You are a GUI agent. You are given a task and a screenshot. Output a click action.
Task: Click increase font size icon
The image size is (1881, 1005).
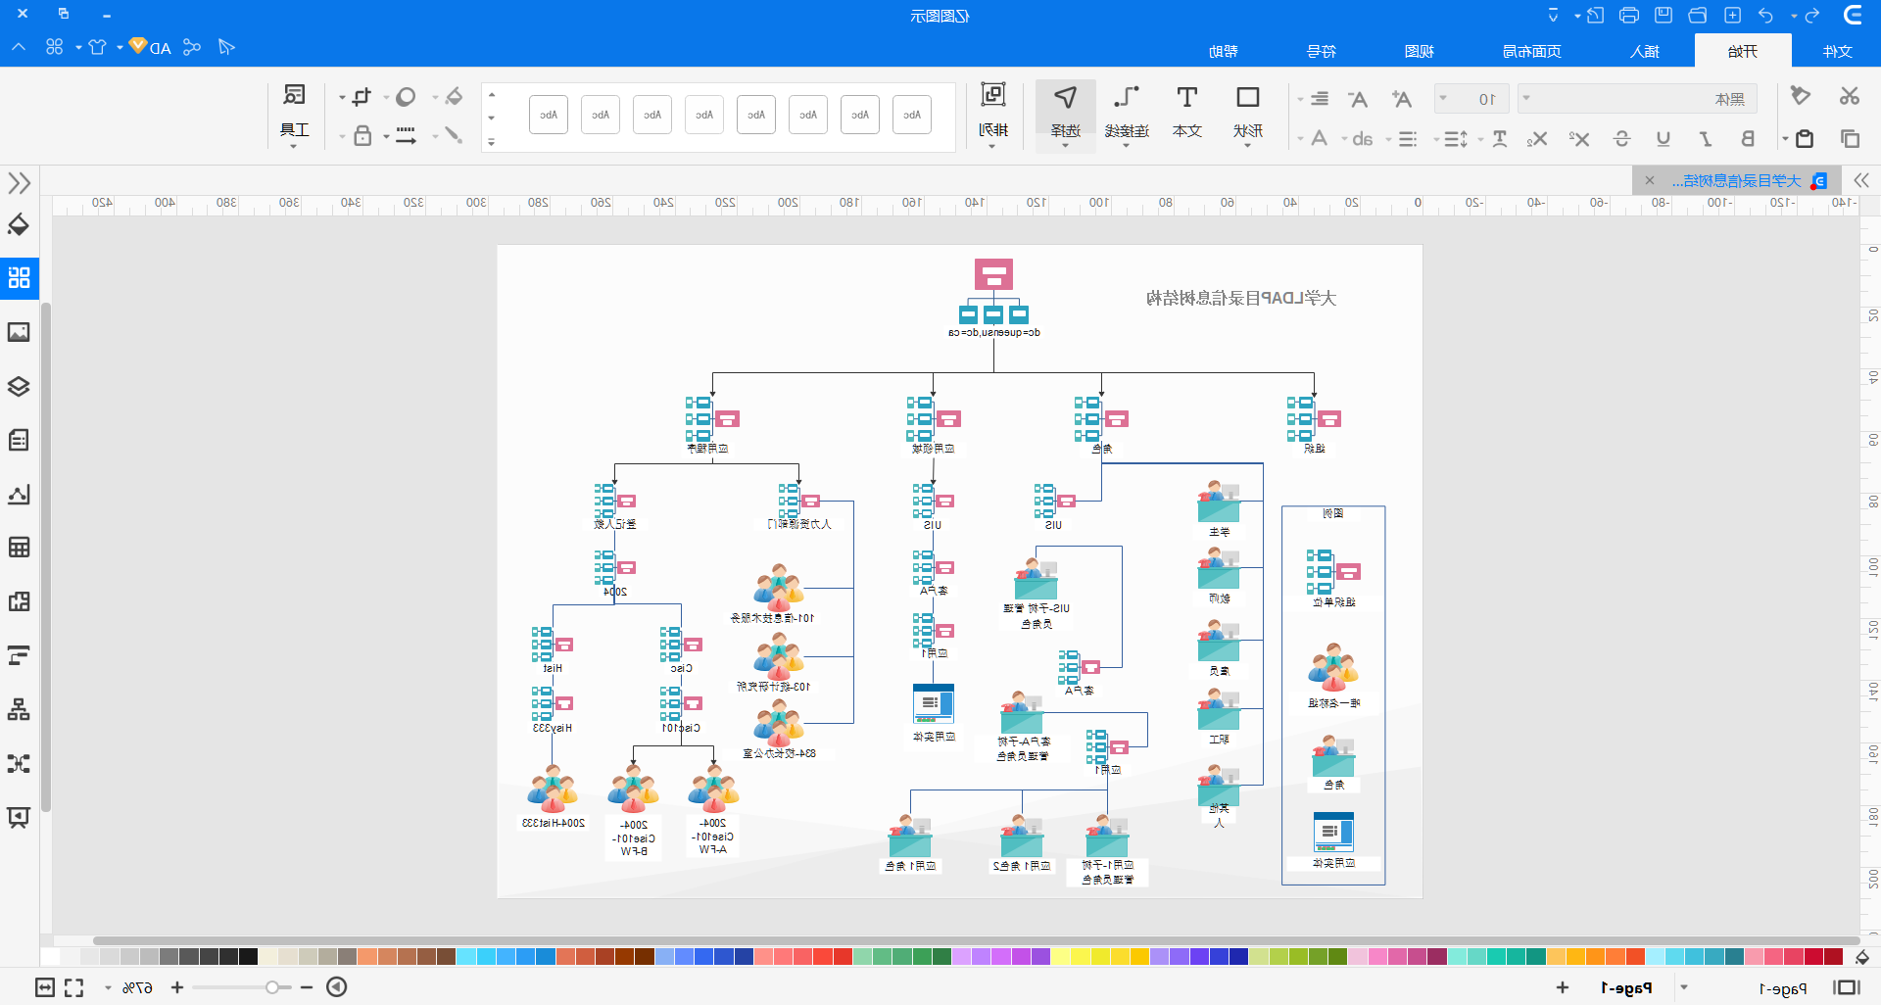click(1401, 99)
